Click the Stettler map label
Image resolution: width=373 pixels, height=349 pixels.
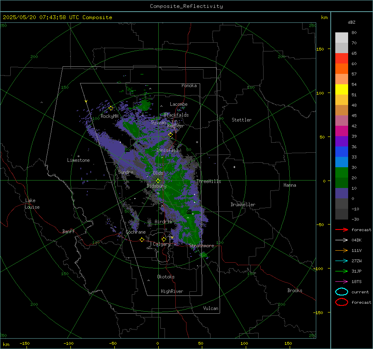coord(242,120)
